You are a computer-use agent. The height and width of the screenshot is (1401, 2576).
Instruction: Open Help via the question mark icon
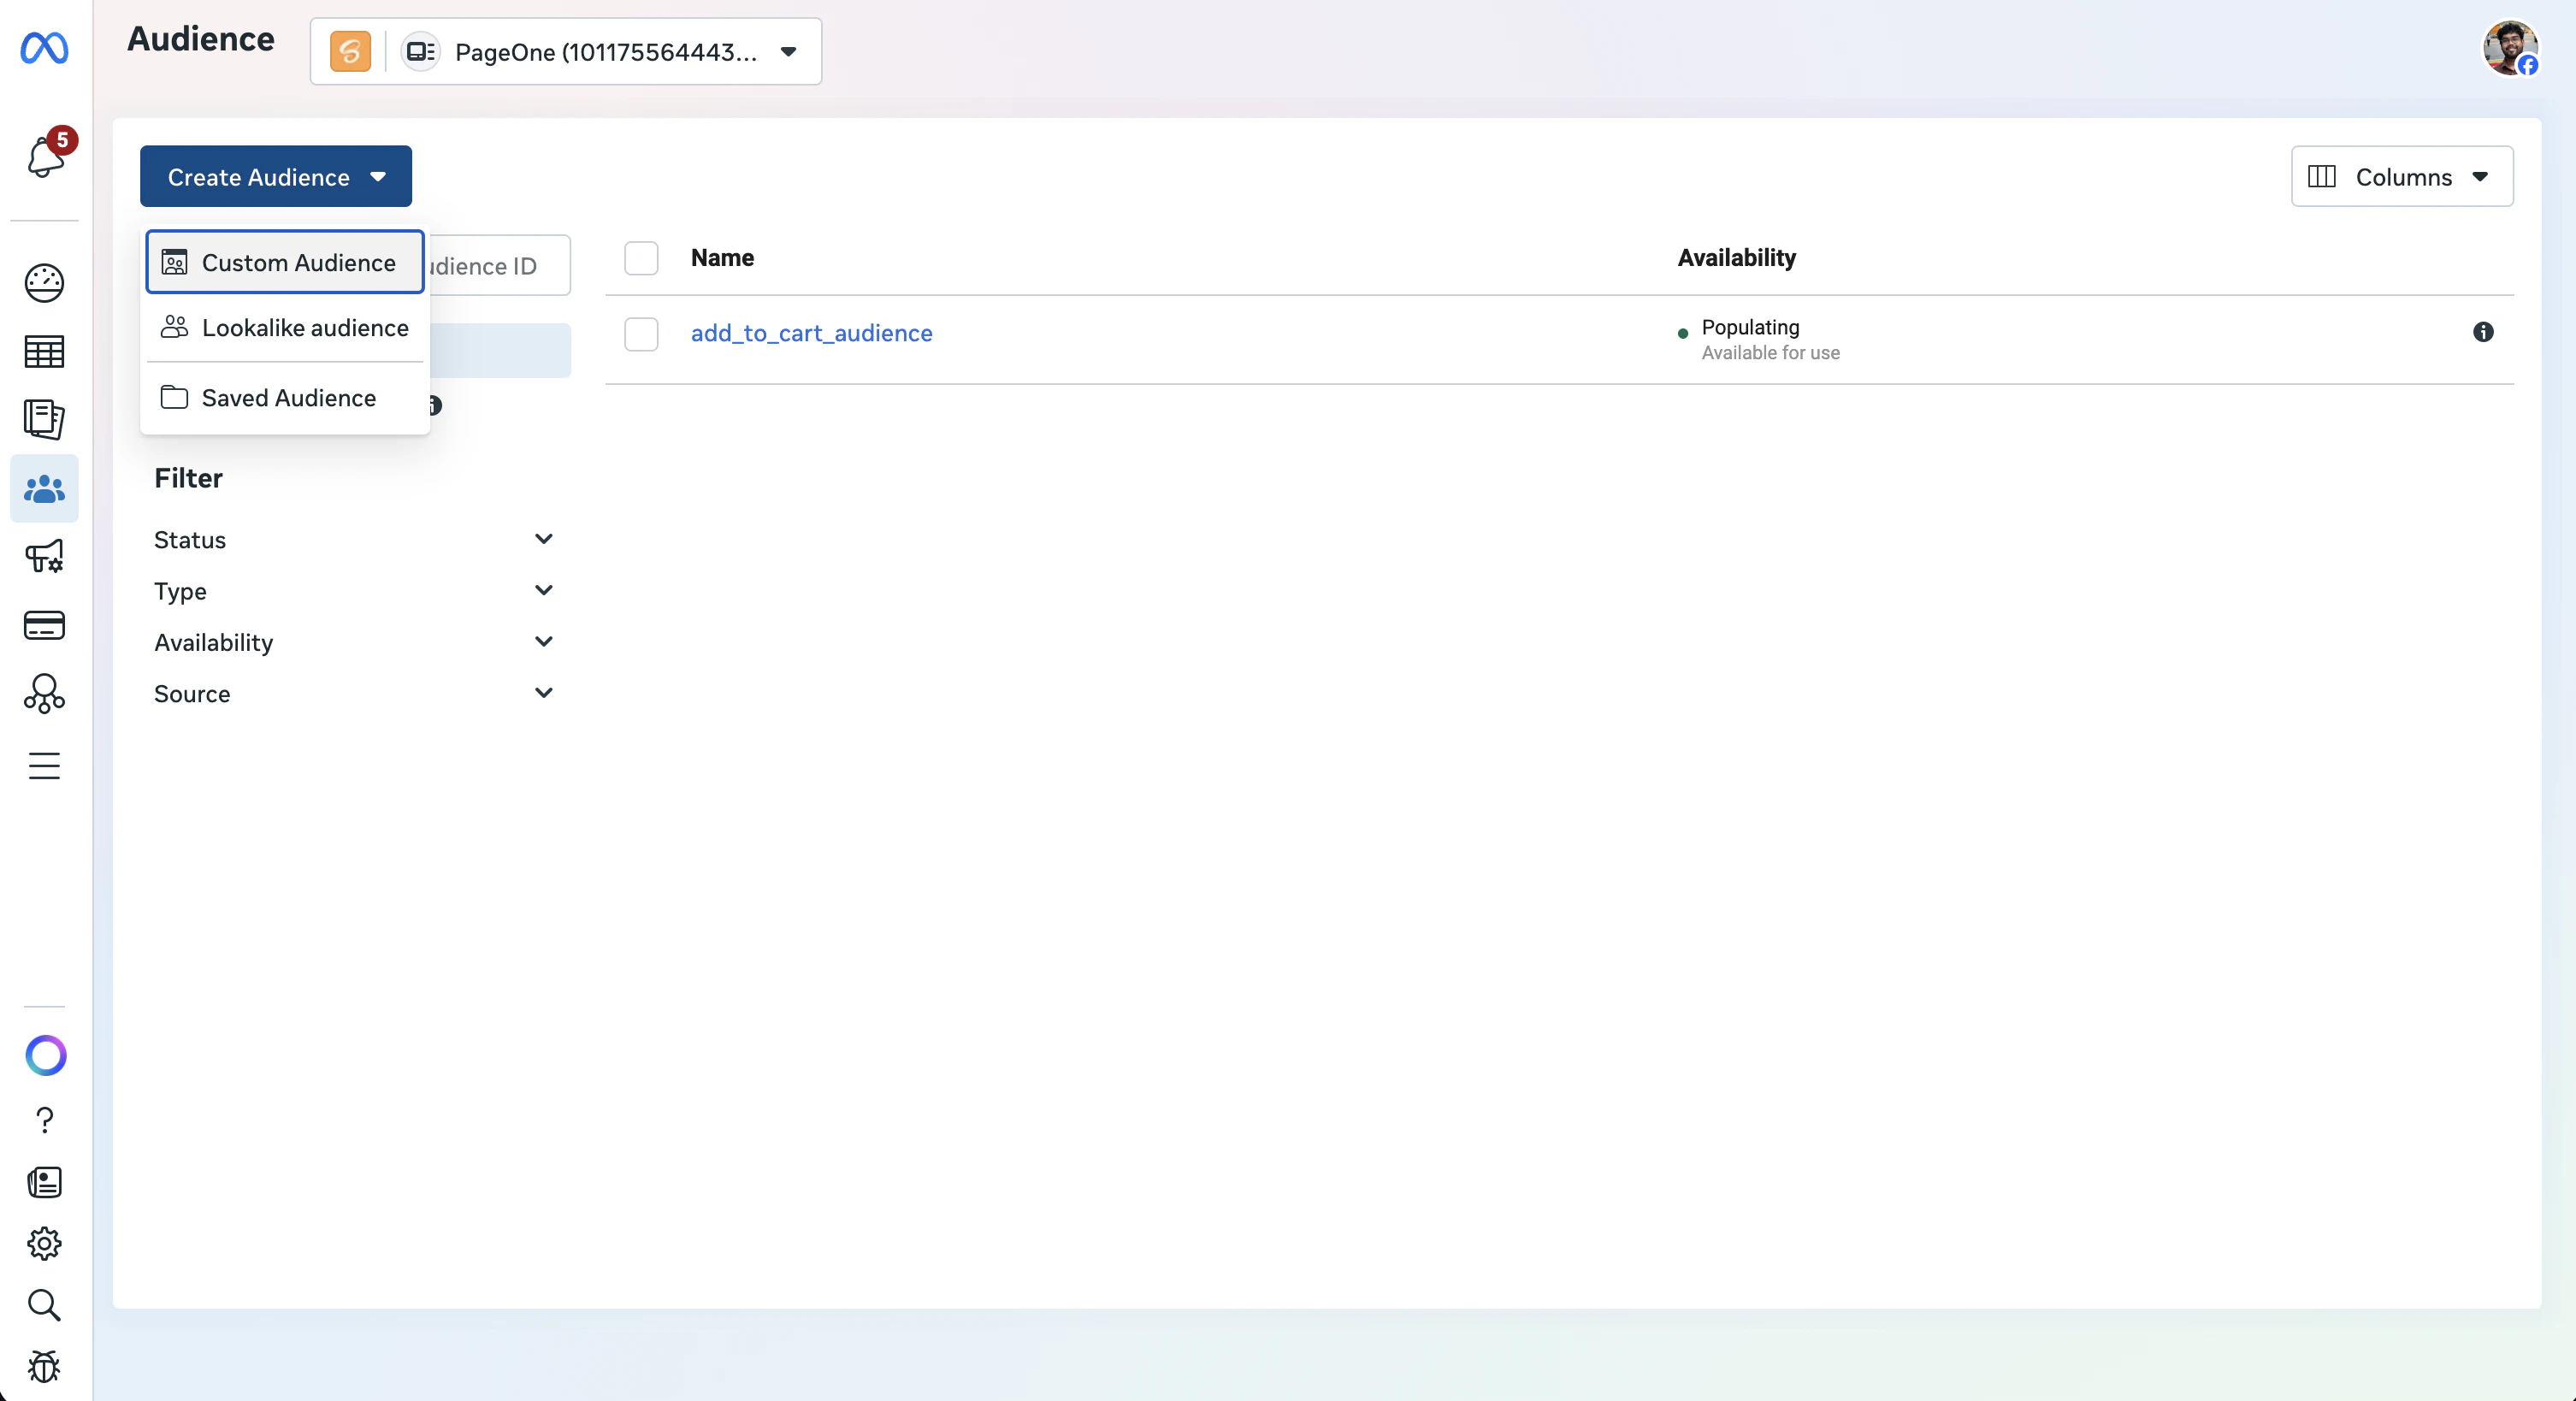pos(44,1121)
